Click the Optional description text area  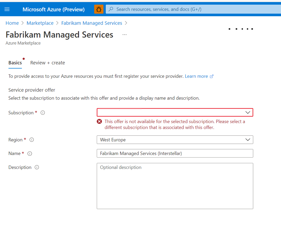coord(175,186)
